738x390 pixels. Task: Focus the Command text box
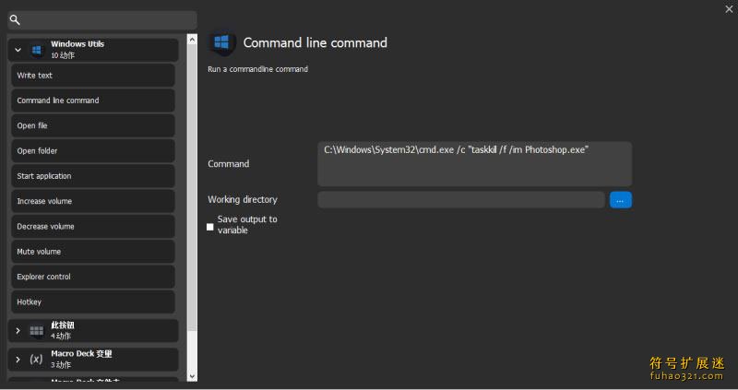(474, 164)
